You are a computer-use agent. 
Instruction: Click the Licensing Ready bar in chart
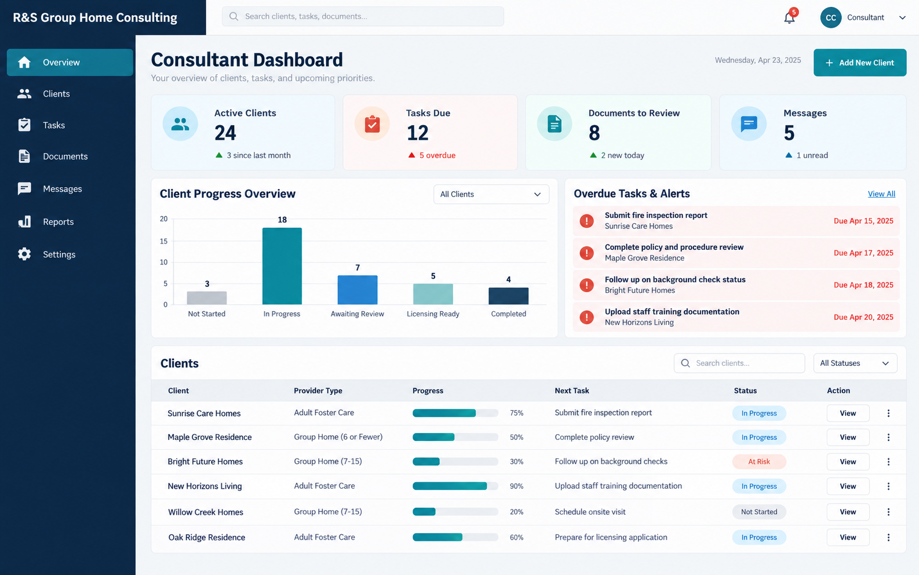point(433,294)
